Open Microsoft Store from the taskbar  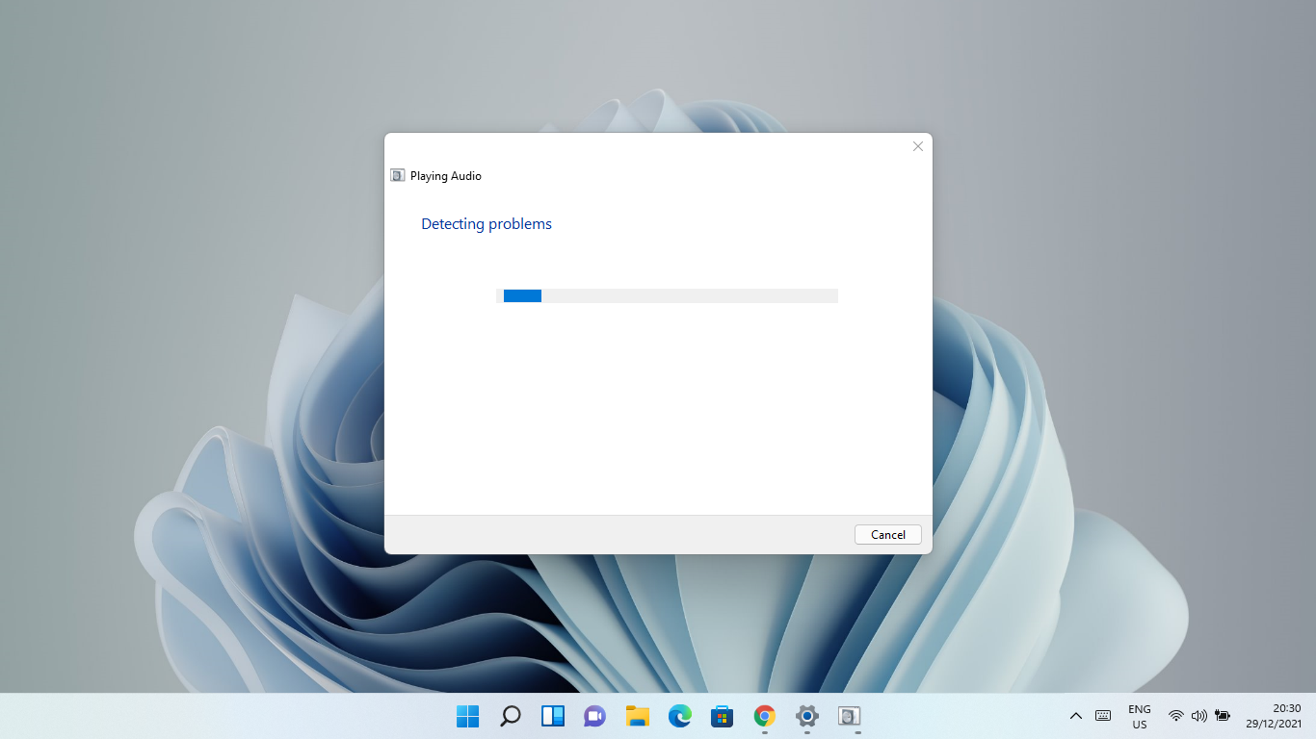723,716
